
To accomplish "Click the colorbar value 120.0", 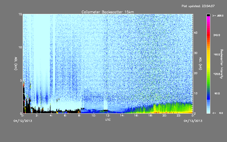I will tap(217, 74).
